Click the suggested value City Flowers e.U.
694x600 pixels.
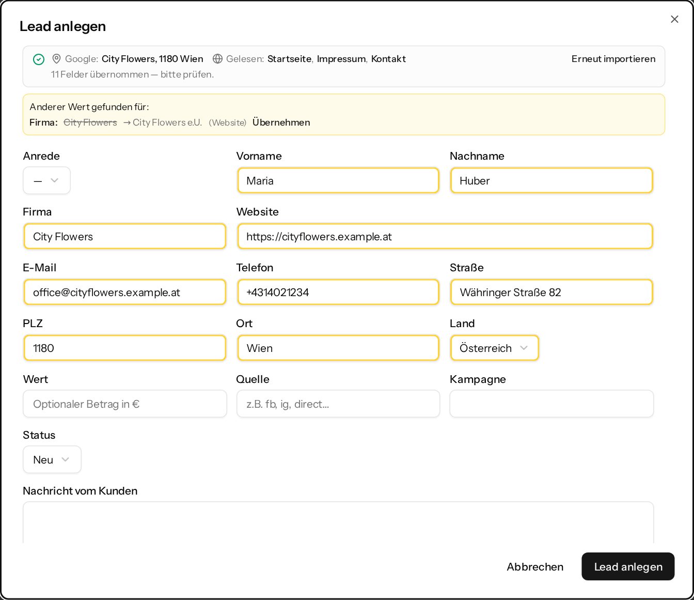tap(167, 122)
